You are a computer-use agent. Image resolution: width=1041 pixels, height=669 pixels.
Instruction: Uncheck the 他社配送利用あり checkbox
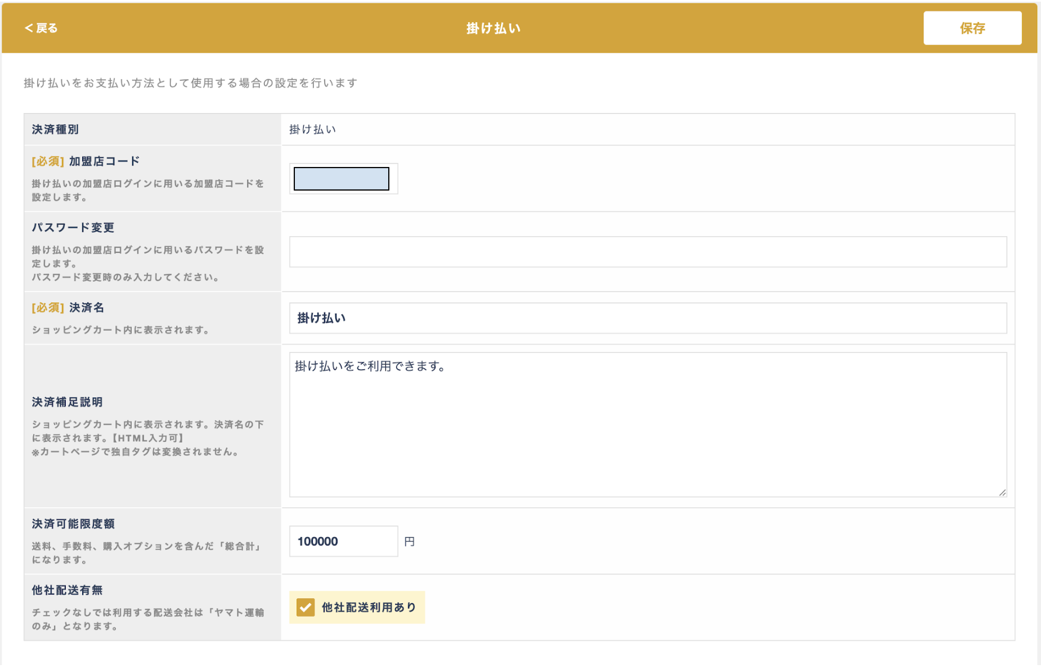306,607
